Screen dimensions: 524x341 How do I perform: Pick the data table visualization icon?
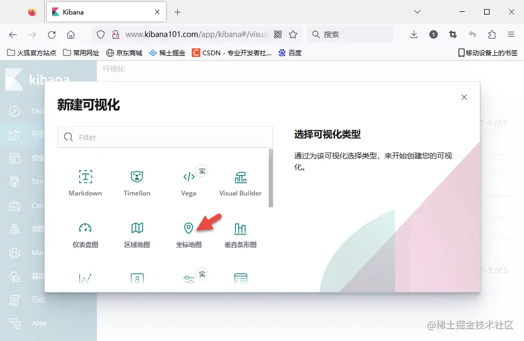(x=241, y=278)
